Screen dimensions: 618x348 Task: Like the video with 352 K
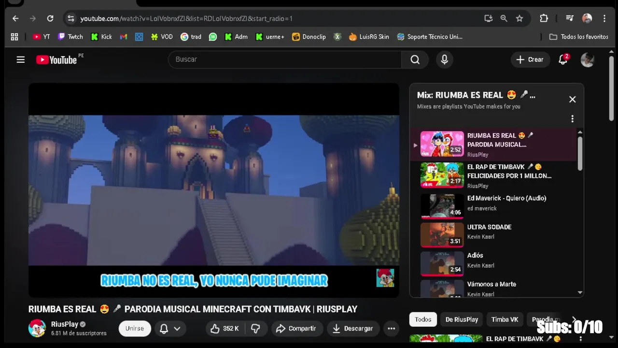point(225,329)
